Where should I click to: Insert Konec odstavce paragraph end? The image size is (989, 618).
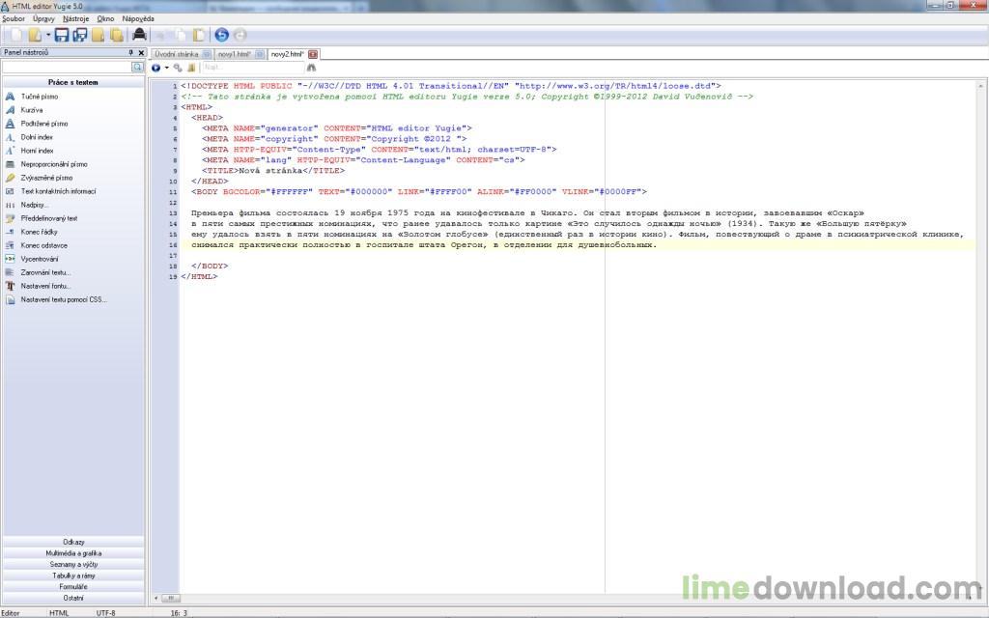[x=43, y=245]
